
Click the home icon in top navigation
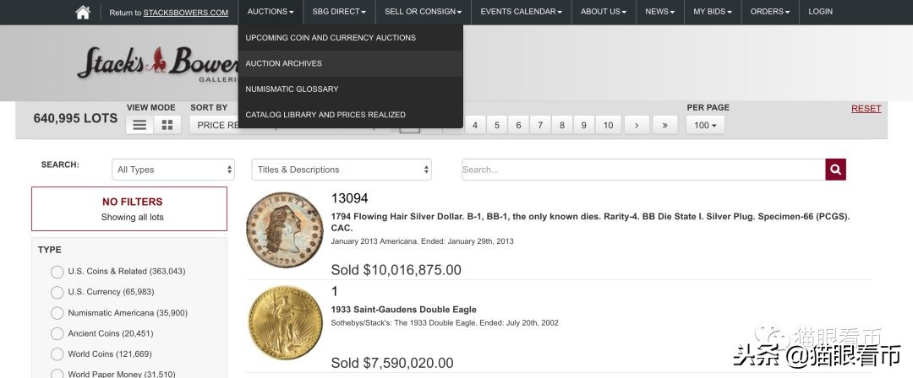[x=83, y=12]
